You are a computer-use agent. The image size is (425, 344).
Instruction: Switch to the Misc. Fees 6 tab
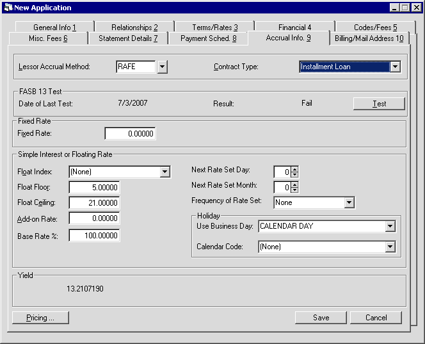[48, 38]
